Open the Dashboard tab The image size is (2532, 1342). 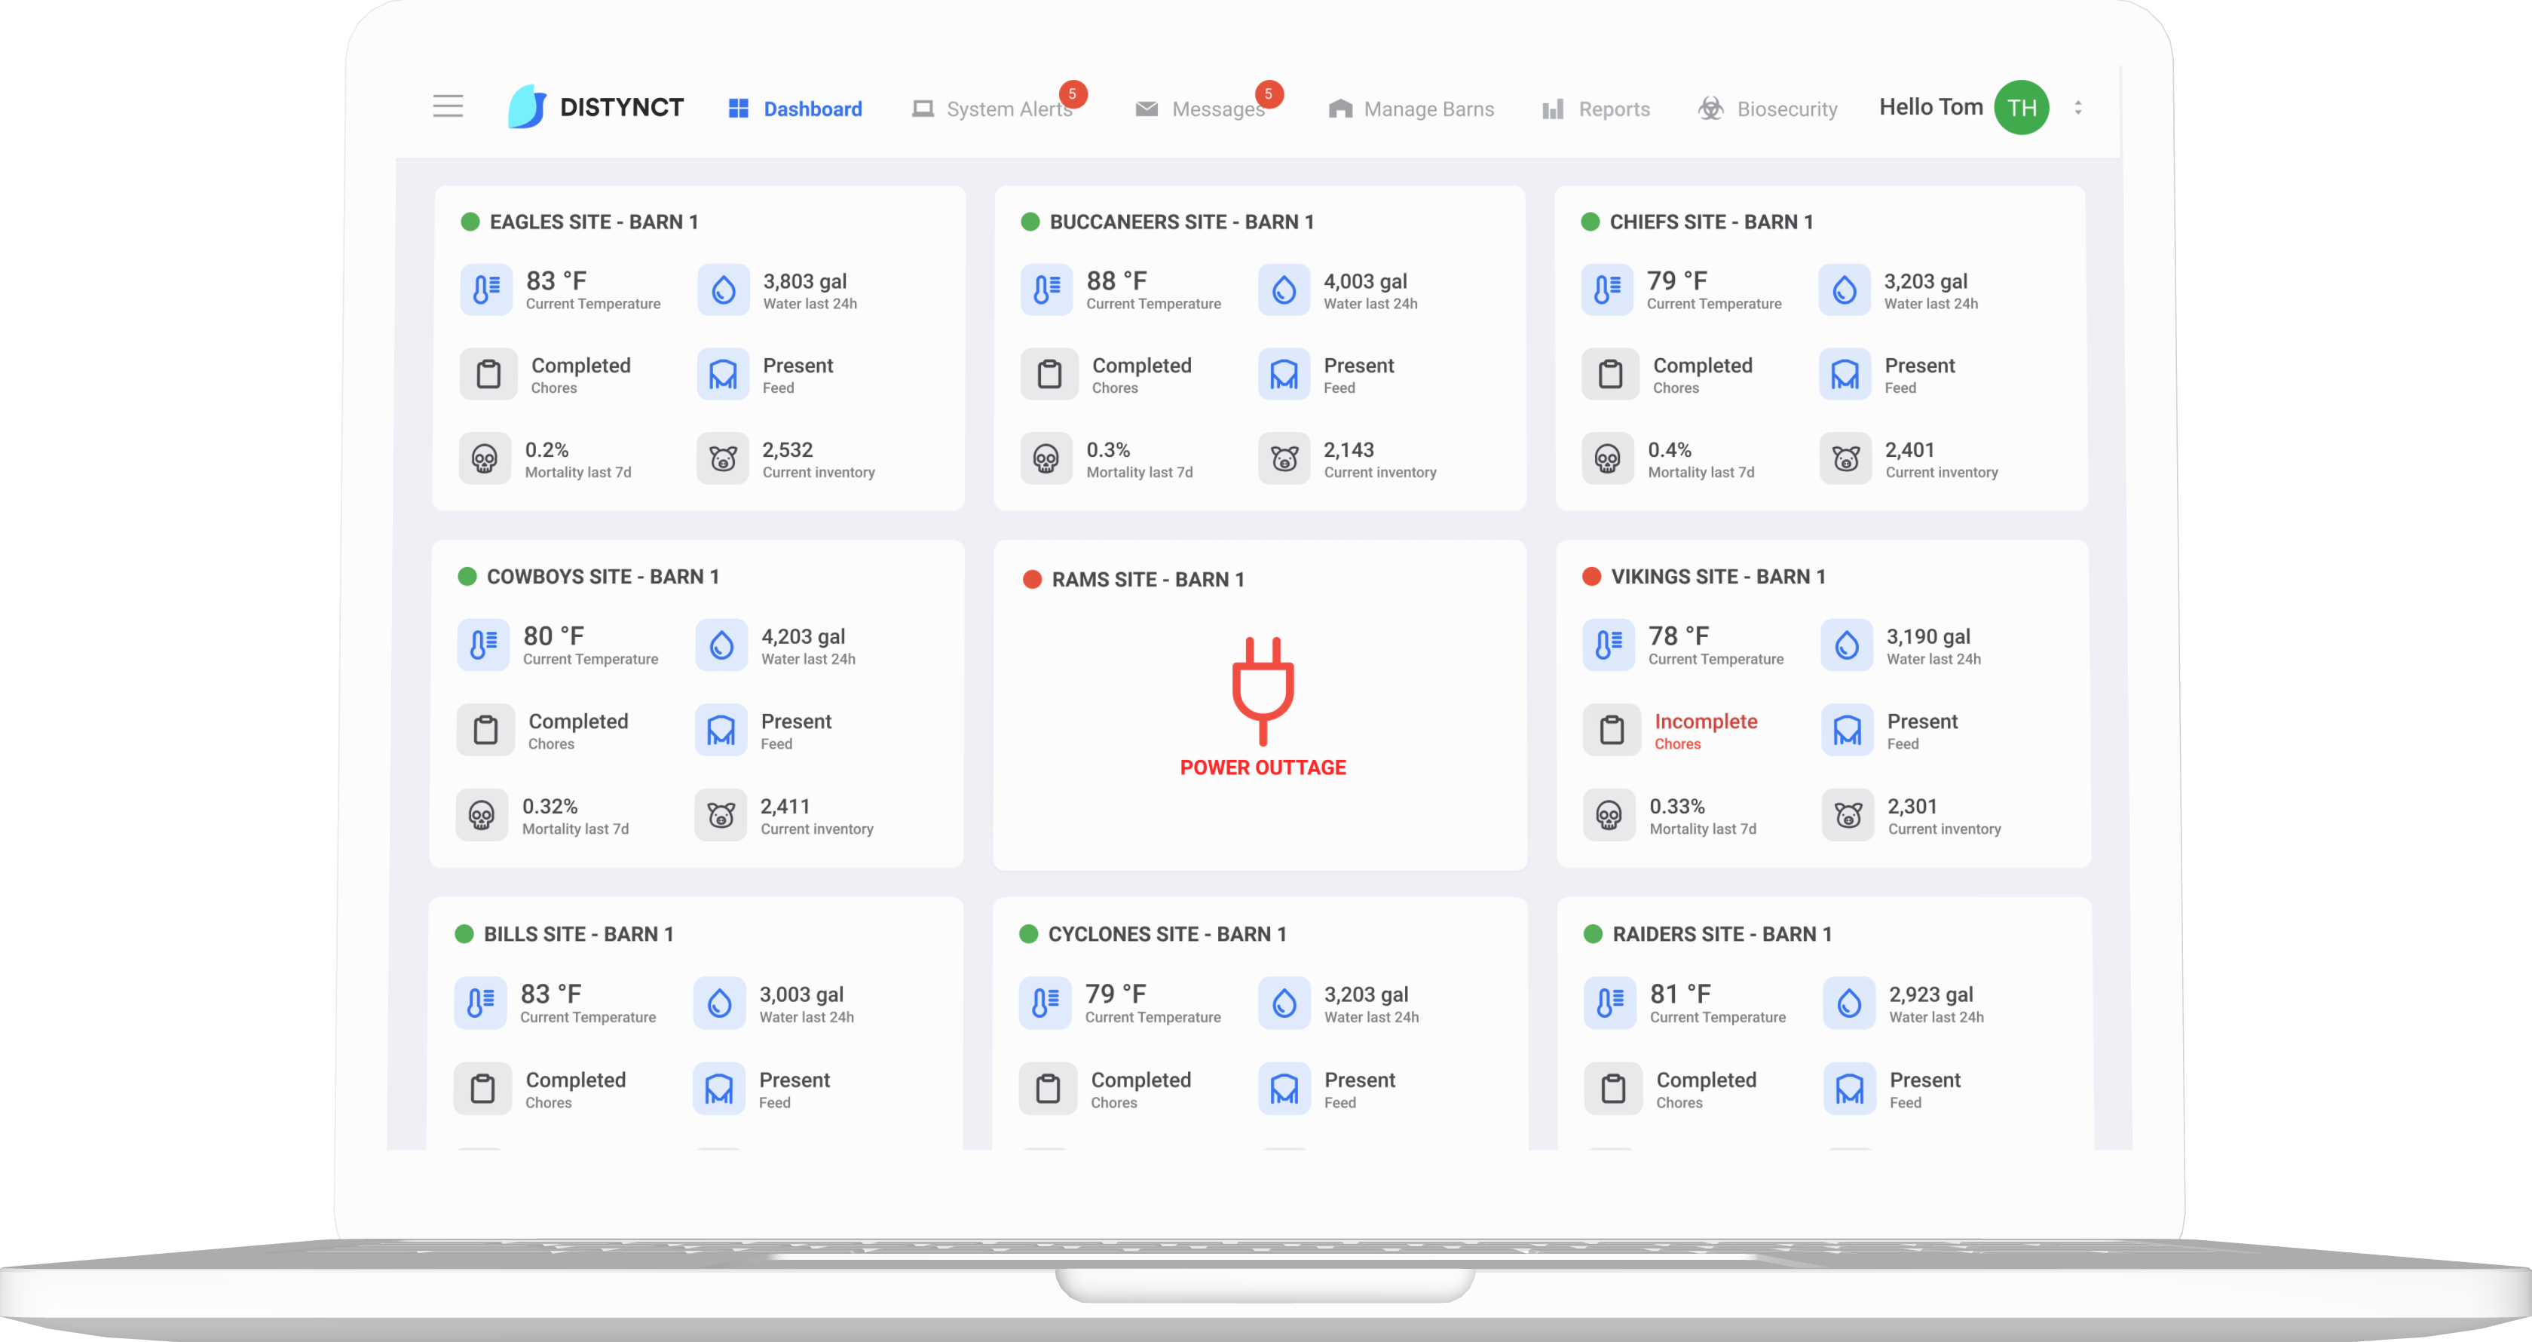795,108
